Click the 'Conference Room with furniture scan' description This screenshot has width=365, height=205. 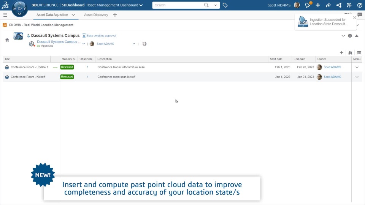pos(121,67)
